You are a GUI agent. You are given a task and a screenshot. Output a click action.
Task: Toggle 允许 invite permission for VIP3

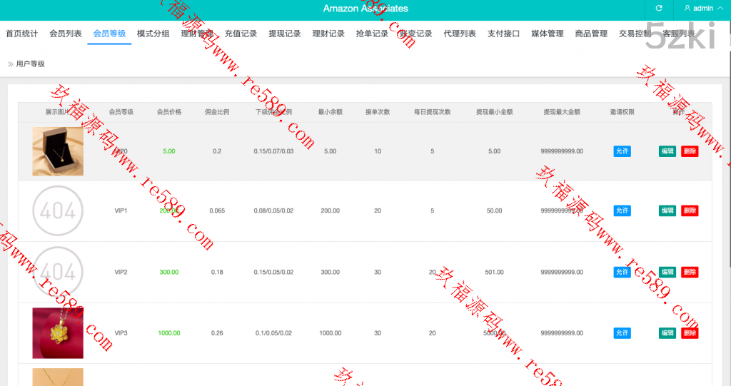622,333
